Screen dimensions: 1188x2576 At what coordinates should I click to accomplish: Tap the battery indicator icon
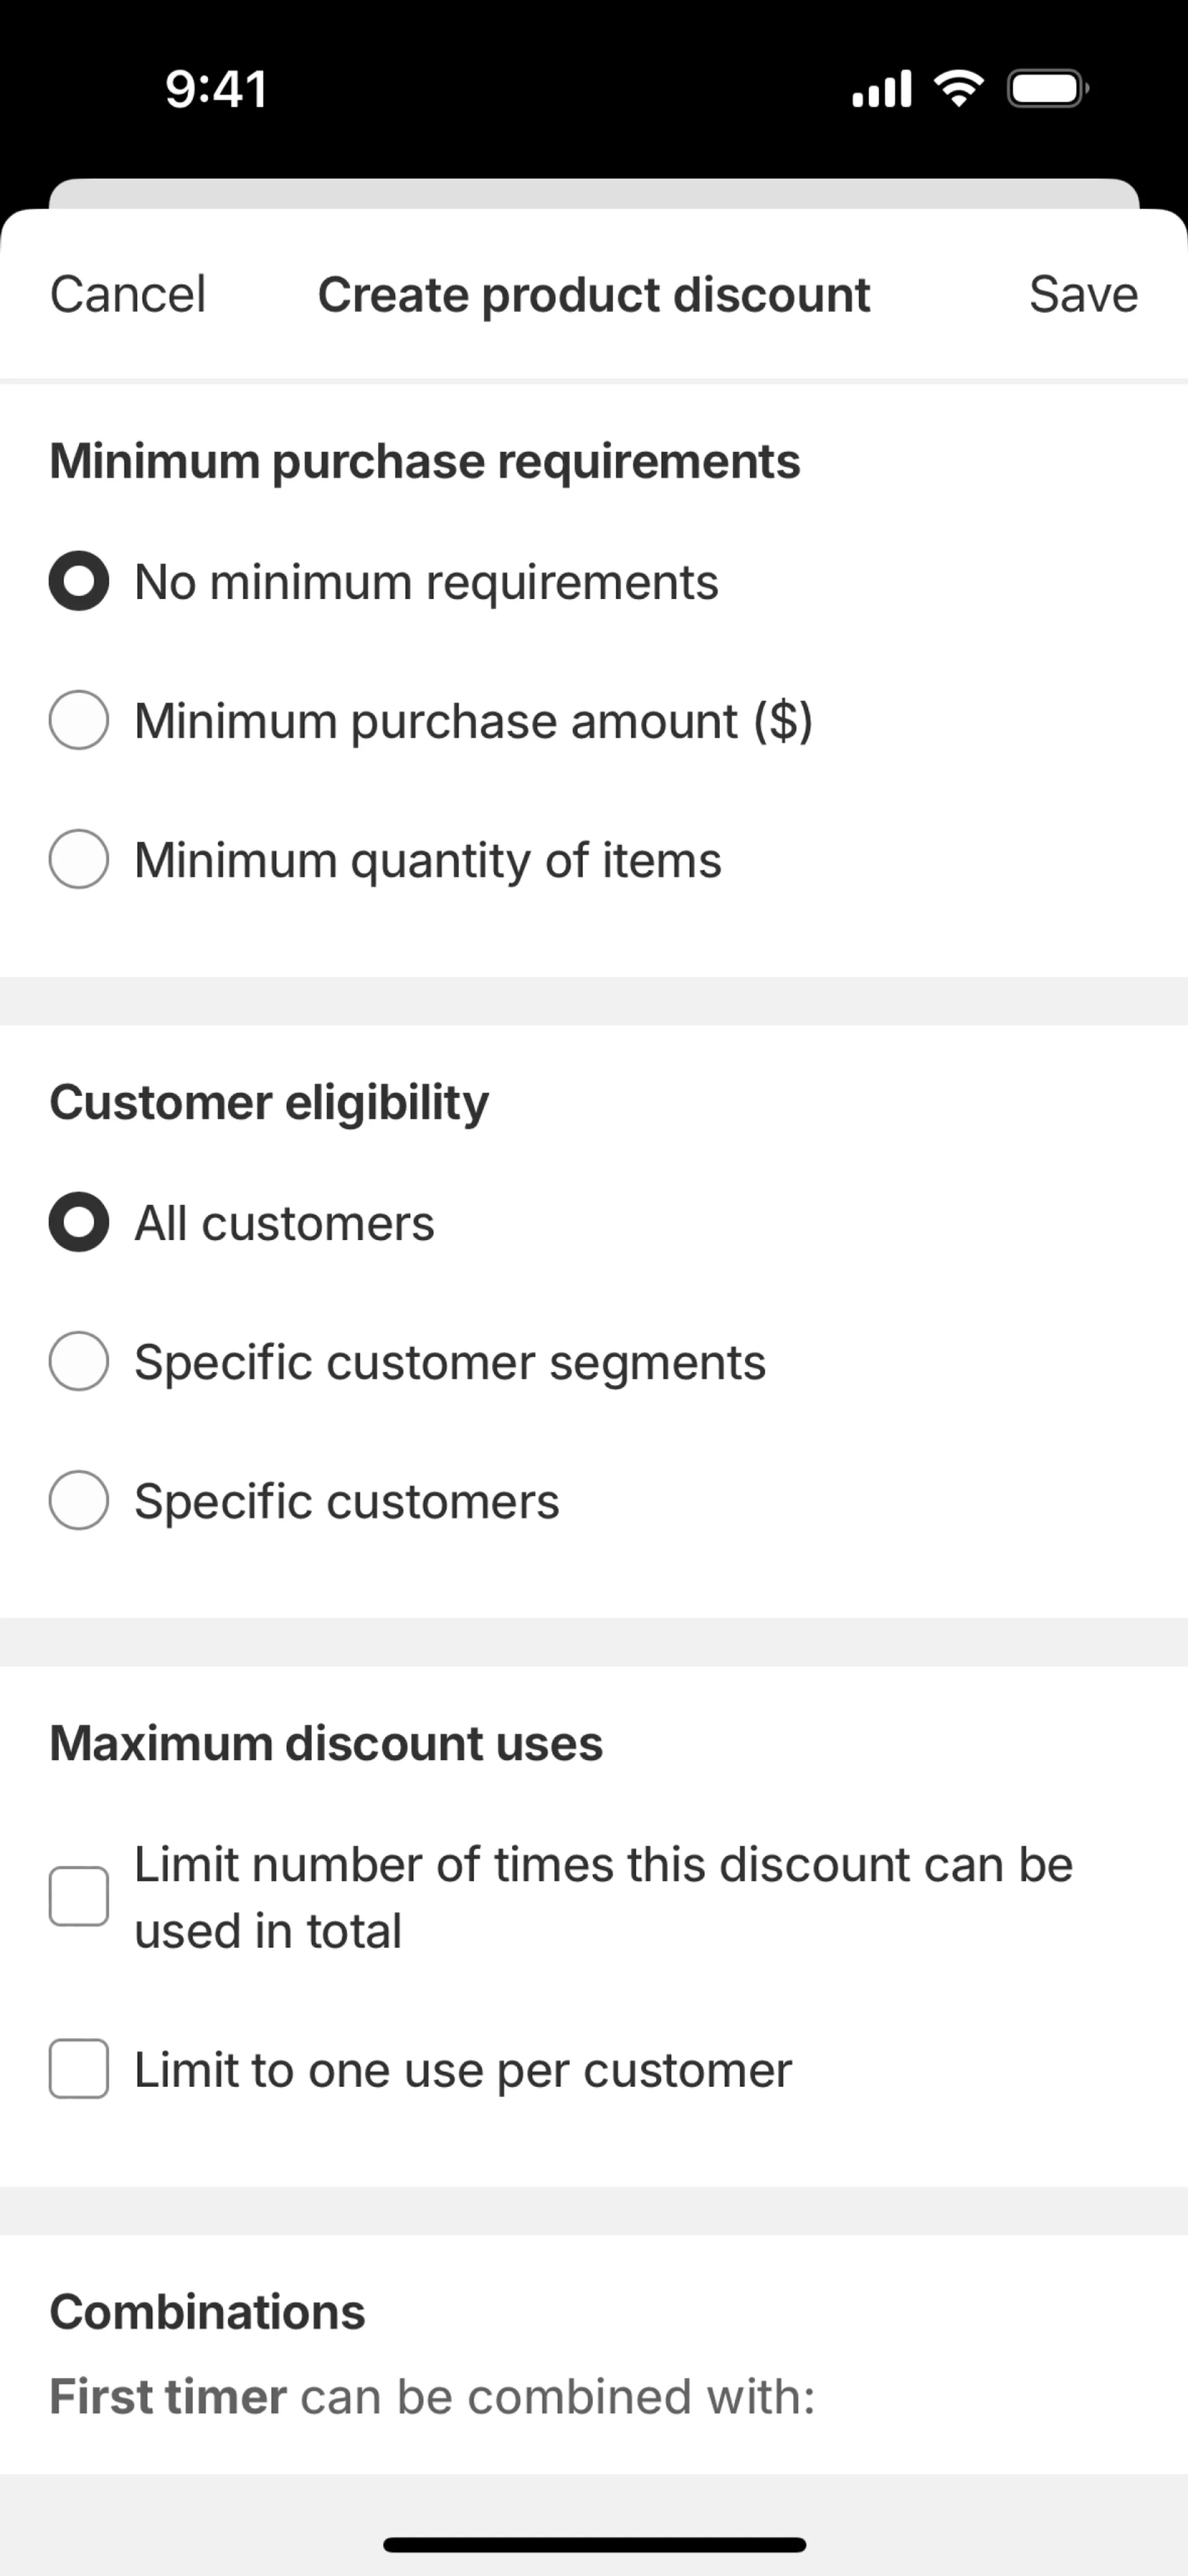(x=1047, y=89)
